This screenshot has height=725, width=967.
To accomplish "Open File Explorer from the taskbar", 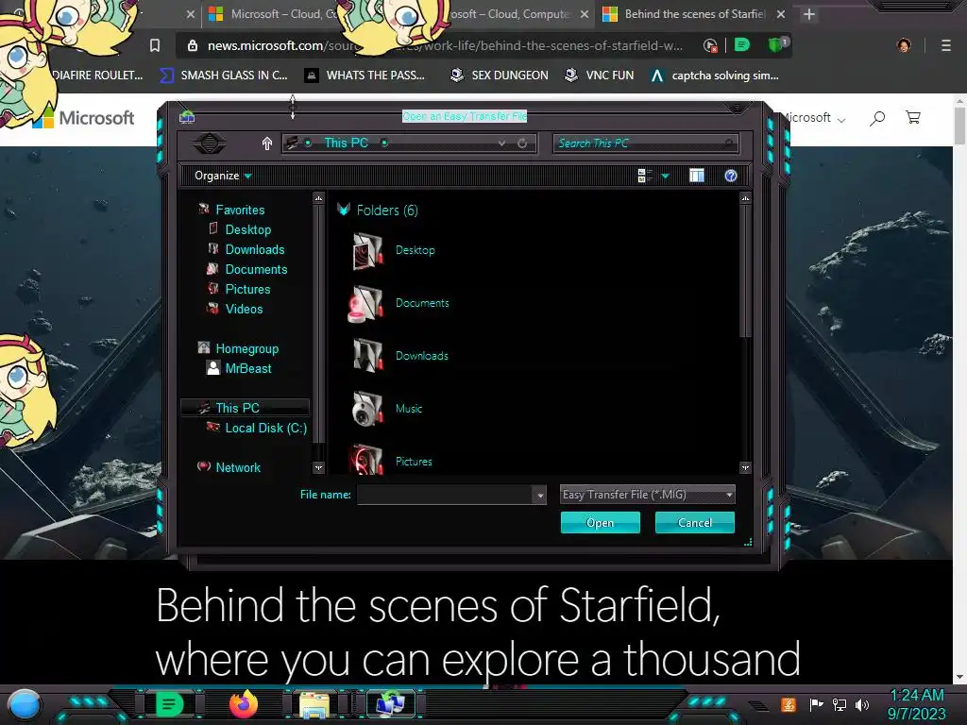I will 314,704.
